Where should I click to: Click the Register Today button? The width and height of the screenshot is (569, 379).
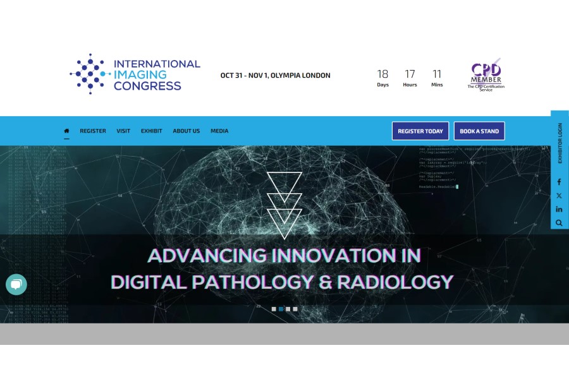420,131
